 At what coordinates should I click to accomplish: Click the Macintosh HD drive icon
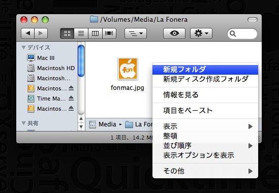pyautogui.click(x=31, y=68)
